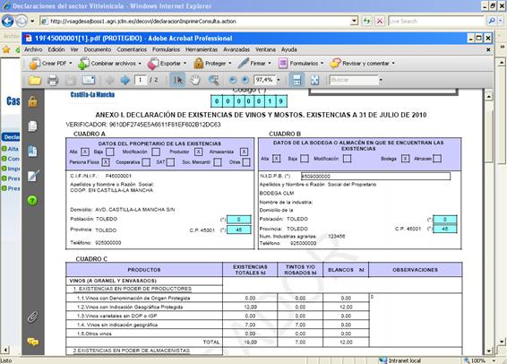Enable scrolling page display mode icon
This screenshot has height=364, width=507.
coord(296,80)
